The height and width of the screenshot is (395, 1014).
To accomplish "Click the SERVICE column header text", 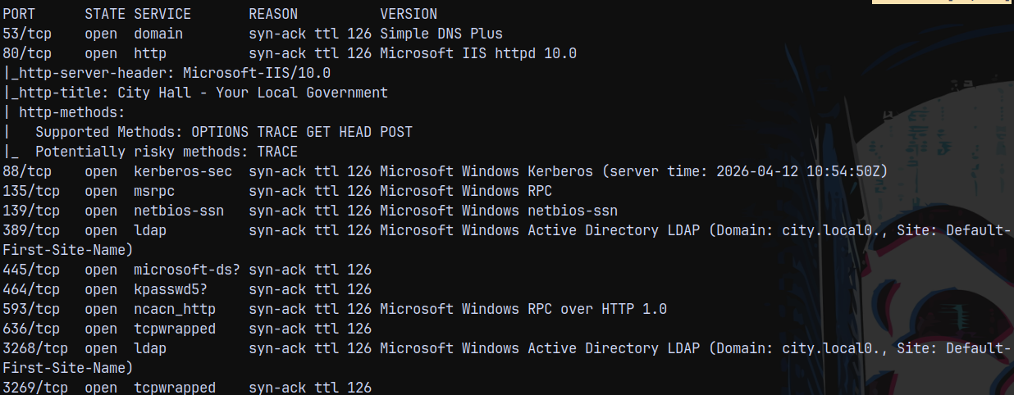I will coord(162,14).
